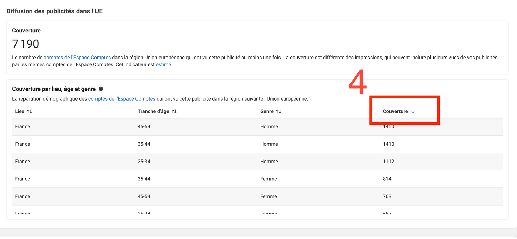This screenshot has width=517, height=239.
Task: Click the info icon beside Couverture par lieu heading
Action: point(101,89)
